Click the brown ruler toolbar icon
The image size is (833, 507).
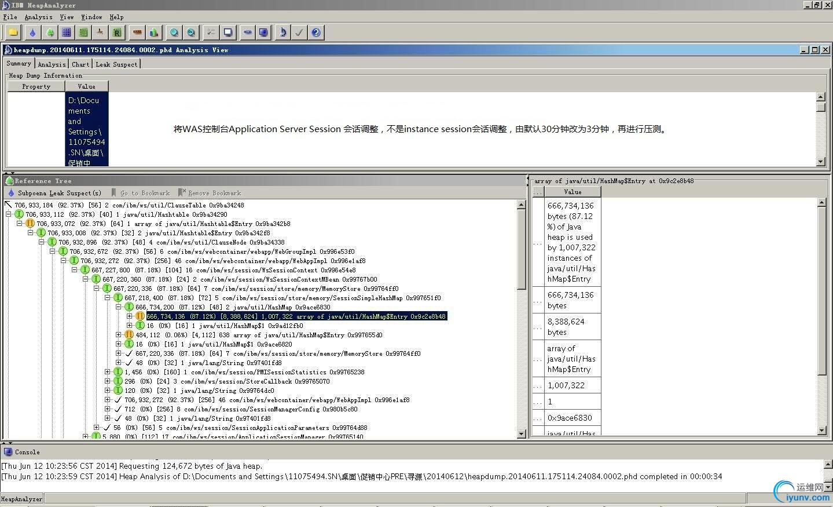(x=137, y=32)
